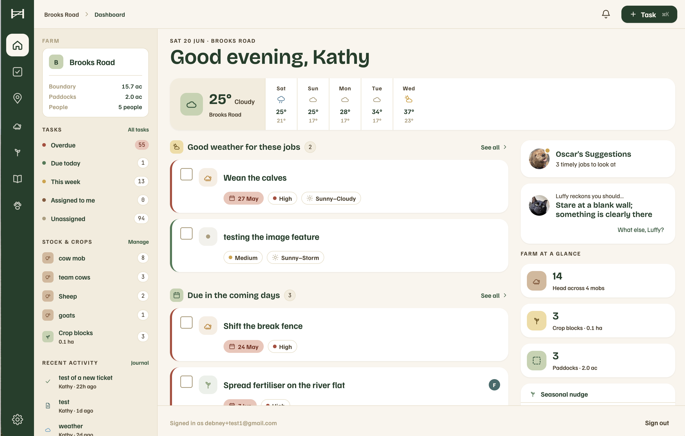
Task: Open the Seasonal nudge card
Action: 598,395
